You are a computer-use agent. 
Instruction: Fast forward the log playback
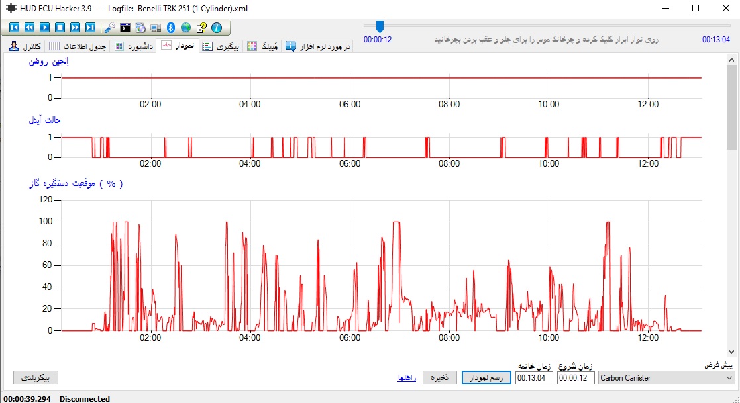tap(75, 28)
